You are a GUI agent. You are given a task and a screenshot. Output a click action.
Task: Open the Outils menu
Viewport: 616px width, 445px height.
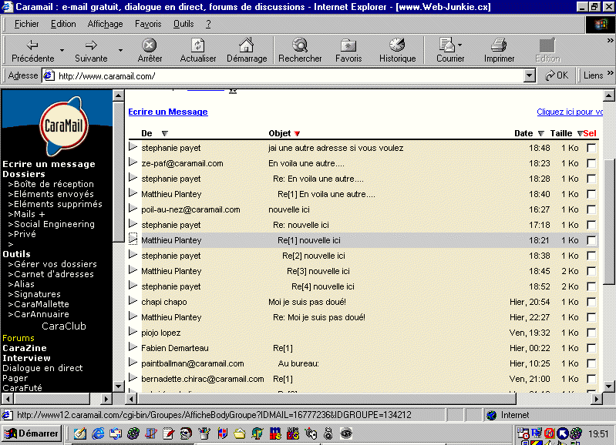click(183, 24)
